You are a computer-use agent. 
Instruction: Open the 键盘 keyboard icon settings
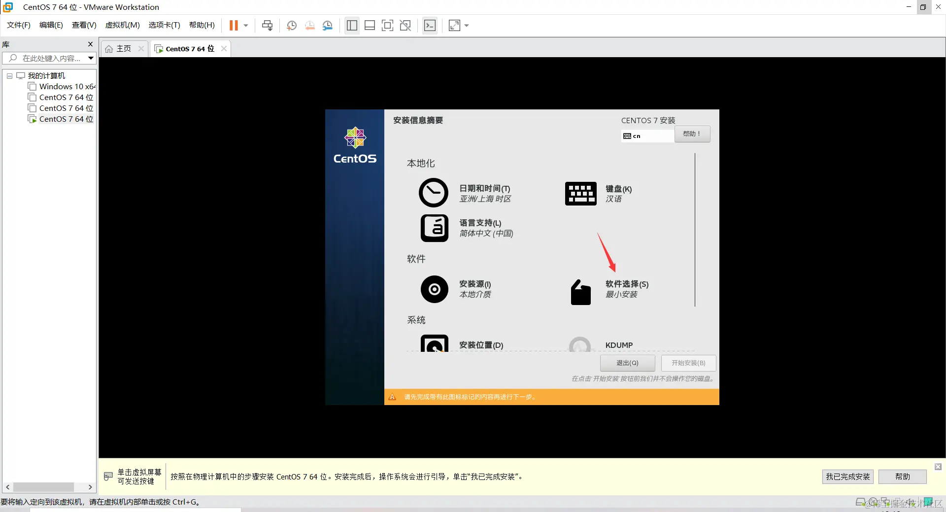click(x=580, y=194)
